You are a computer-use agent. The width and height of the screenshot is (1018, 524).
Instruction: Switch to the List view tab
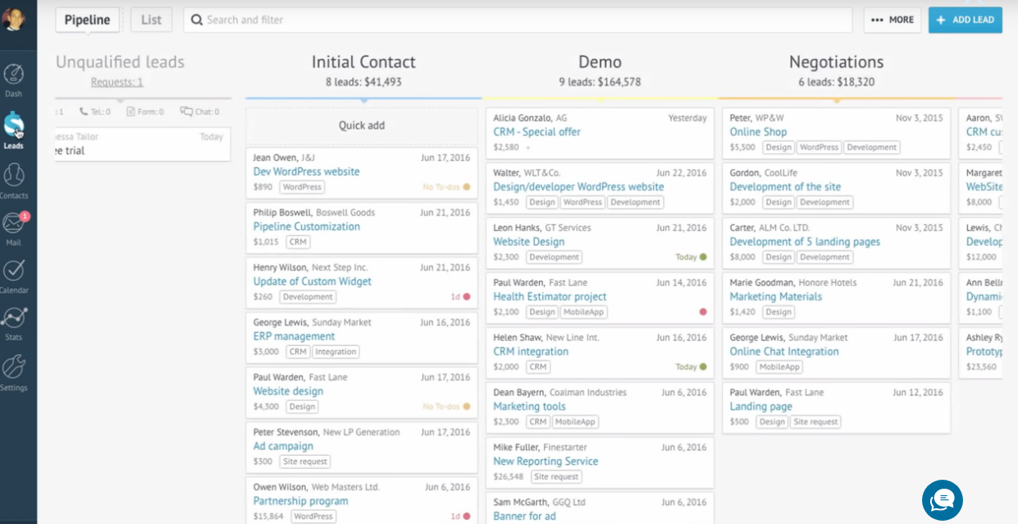tap(151, 20)
